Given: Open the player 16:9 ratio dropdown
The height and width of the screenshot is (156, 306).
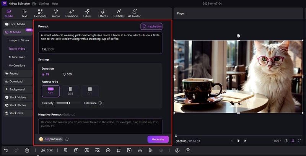Looking at the screenshot, I should (277, 141).
